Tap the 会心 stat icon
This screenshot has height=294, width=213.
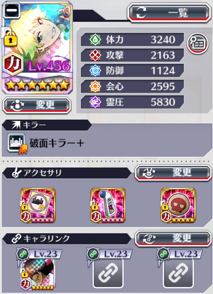click(95, 86)
